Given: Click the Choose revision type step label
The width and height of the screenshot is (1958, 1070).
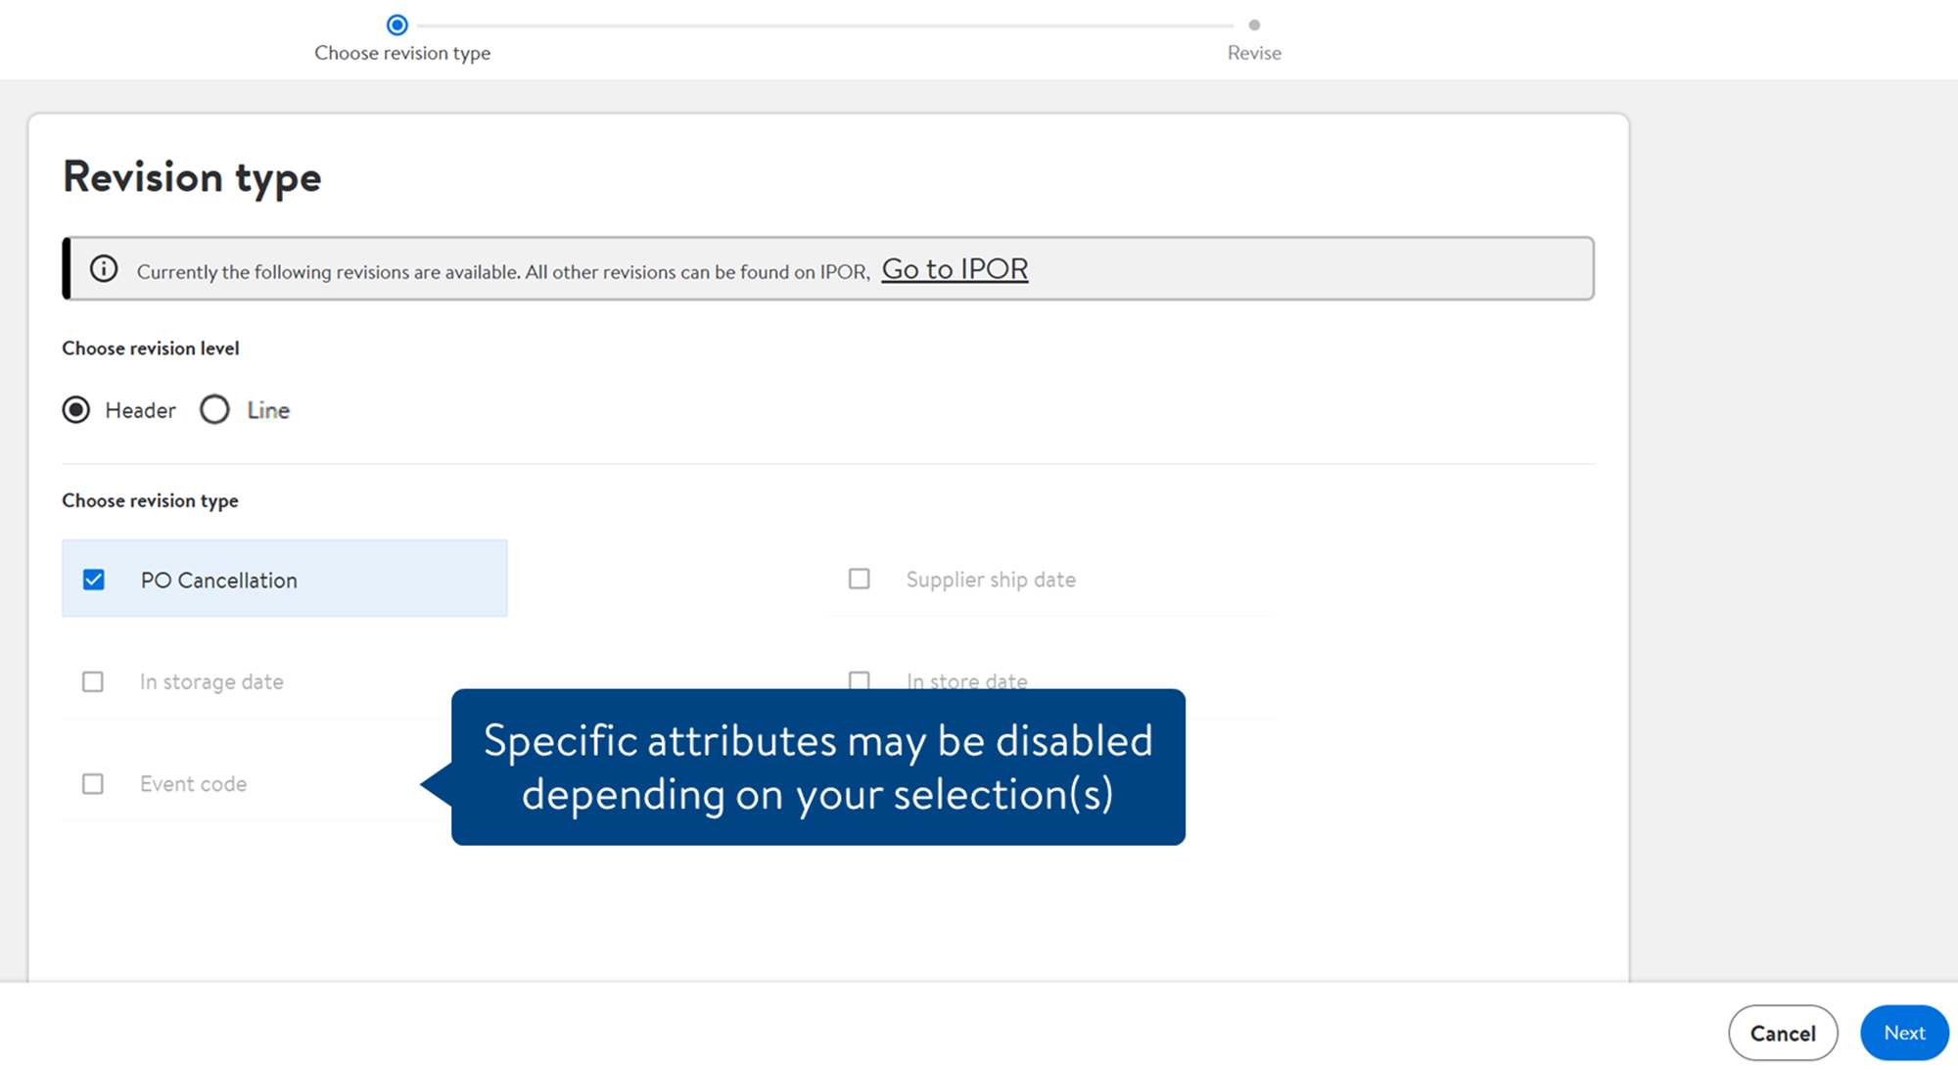Looking at the screenshot, I should coord(402,53).
